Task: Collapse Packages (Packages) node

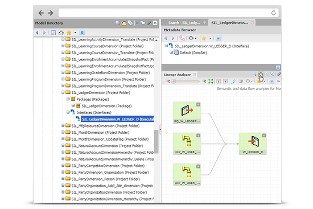Action: [x=68, y=99]
